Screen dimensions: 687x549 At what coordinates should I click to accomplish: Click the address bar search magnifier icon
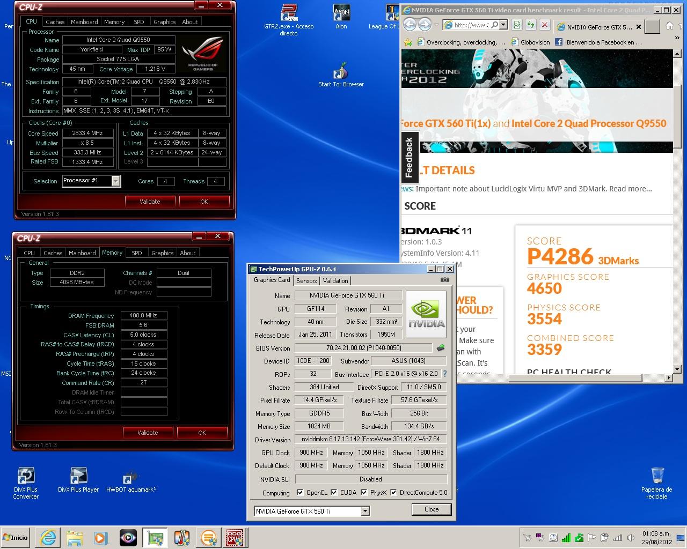coord(494,25)
